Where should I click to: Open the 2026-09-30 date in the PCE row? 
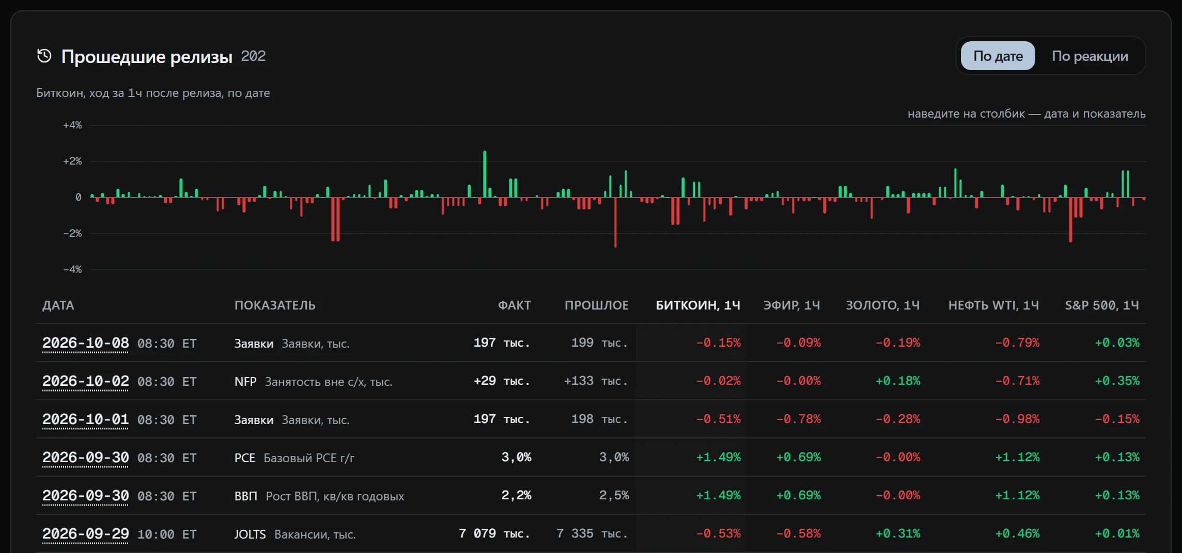click(86, 458)
